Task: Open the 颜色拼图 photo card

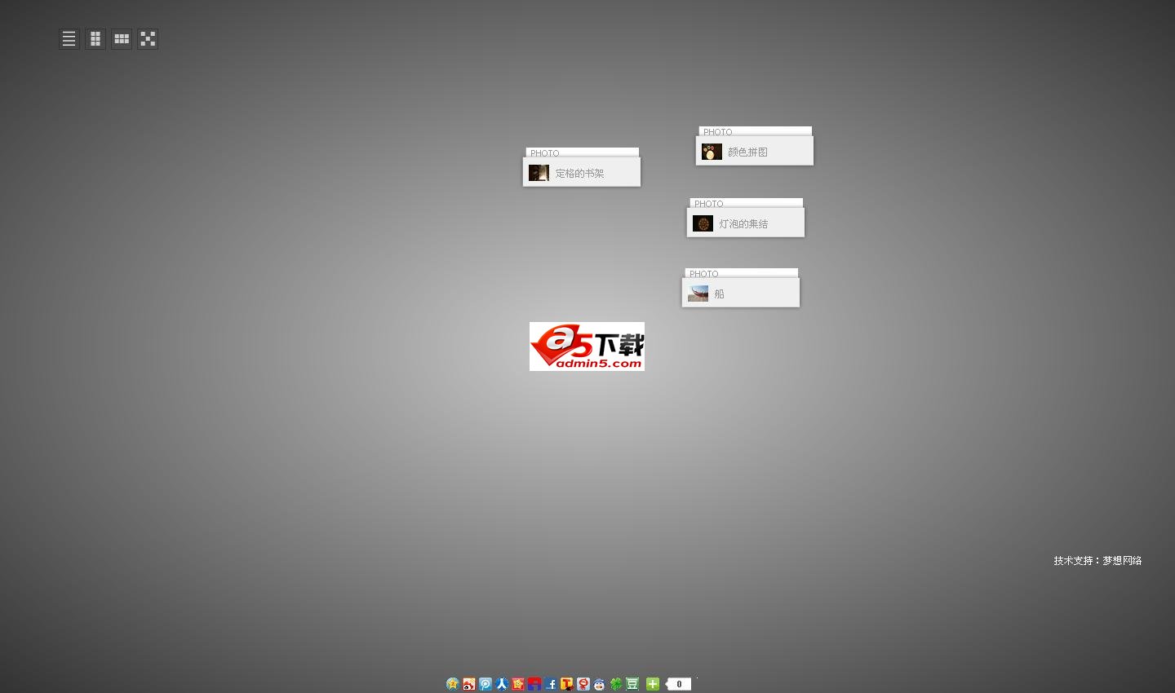Action: tap(755, 152)
